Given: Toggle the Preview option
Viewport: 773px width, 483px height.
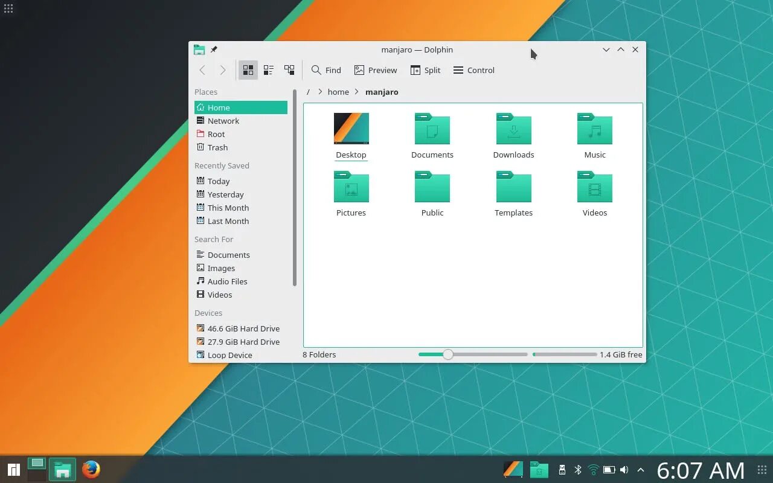Looking at the screenshot, I should click(x=376, y=70).
